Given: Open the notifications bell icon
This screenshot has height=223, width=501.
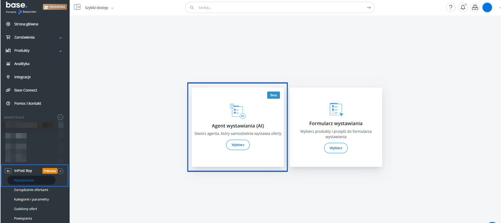Looking at the screenshot, I should pyautogui.click(x=463, y=8).
